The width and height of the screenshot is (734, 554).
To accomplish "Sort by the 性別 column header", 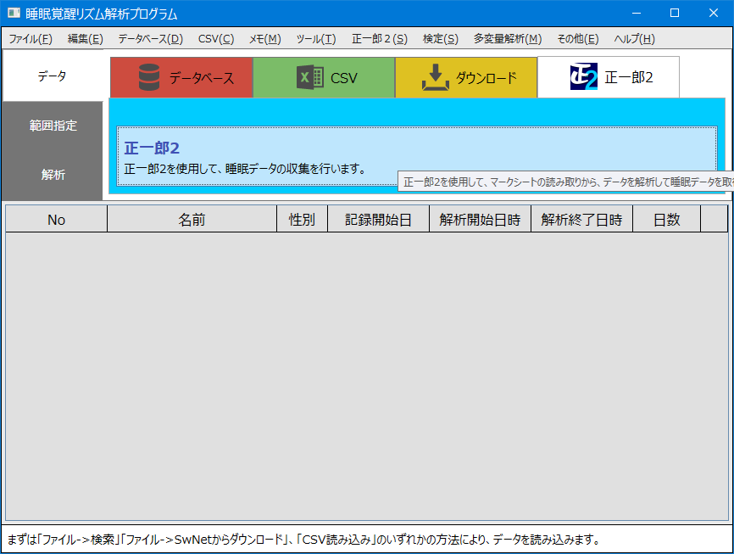I will pos(303,220).
